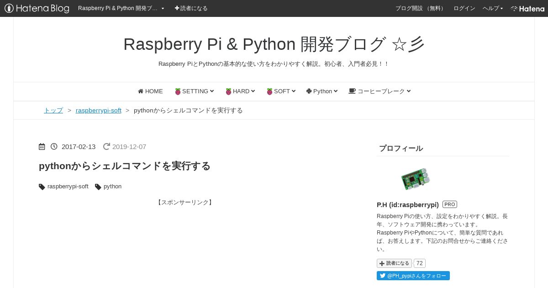This screenshot has width=548, height=288.
Task: Click the sidebar 読者になる subscribe button
Action: coord(395,263)
